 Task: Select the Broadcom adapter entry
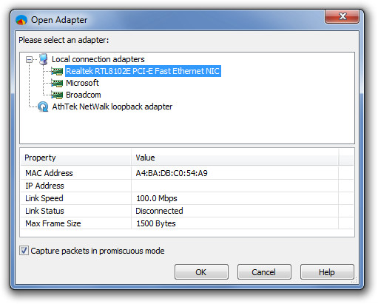click(x=84, y=95)
